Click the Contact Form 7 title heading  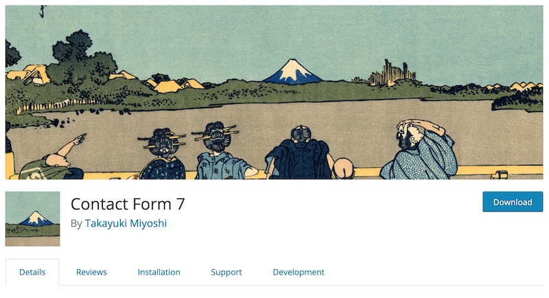click(128, 204)
